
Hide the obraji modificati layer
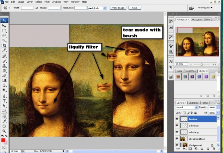177,139
